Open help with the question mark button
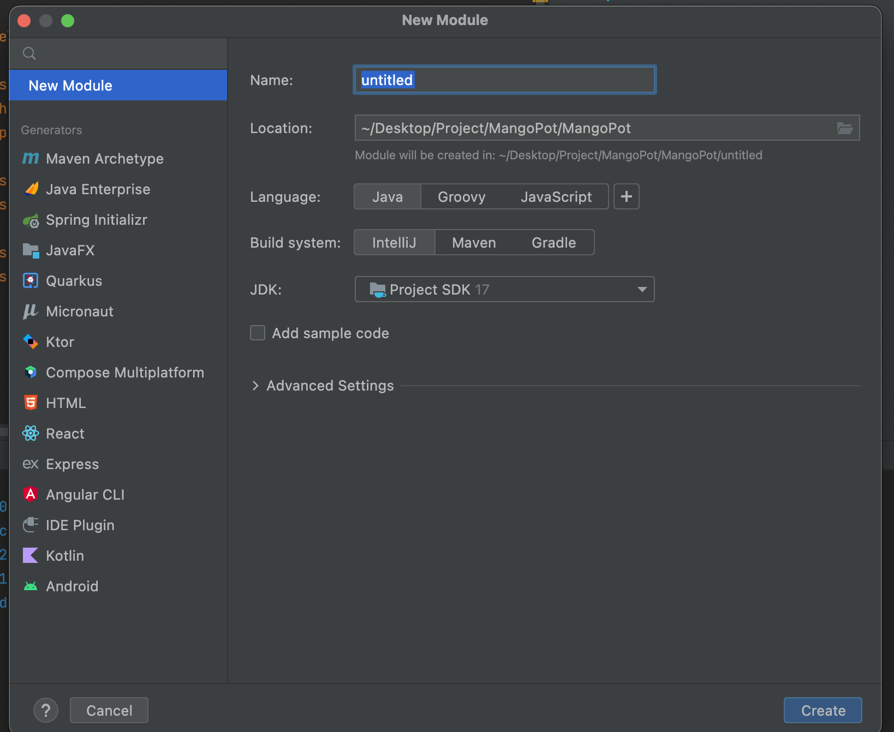The image size is (894, 732). click(46, 710)
